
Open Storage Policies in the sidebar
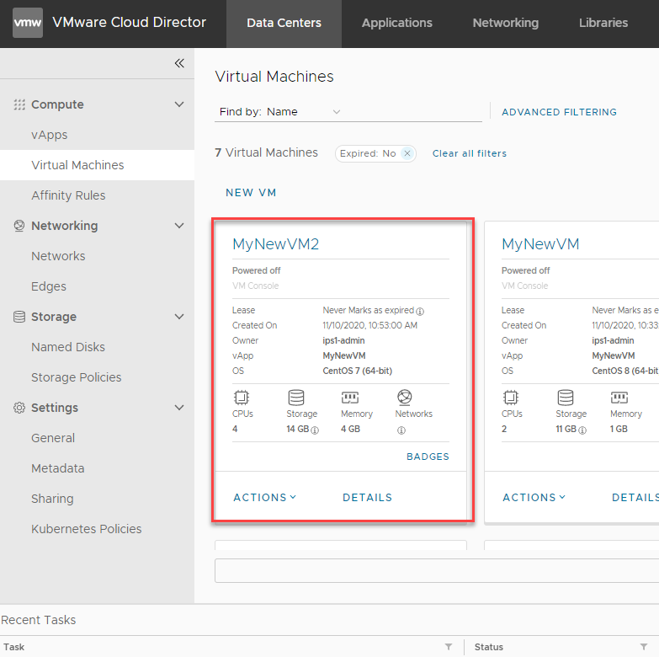pos(76,377)
